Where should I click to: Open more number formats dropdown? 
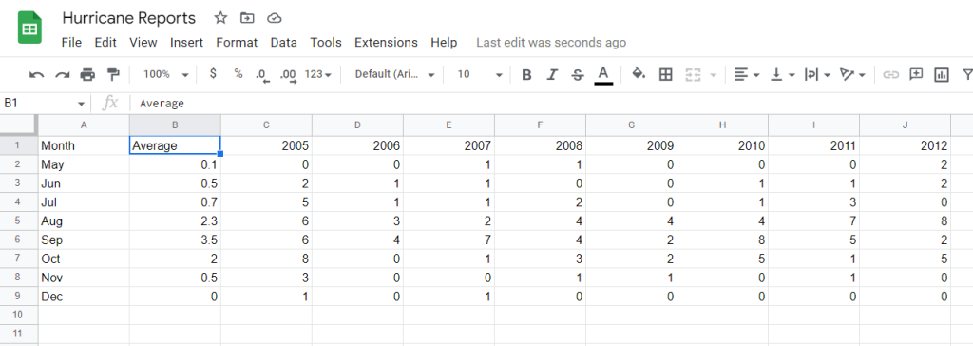(x=317, y=74)
